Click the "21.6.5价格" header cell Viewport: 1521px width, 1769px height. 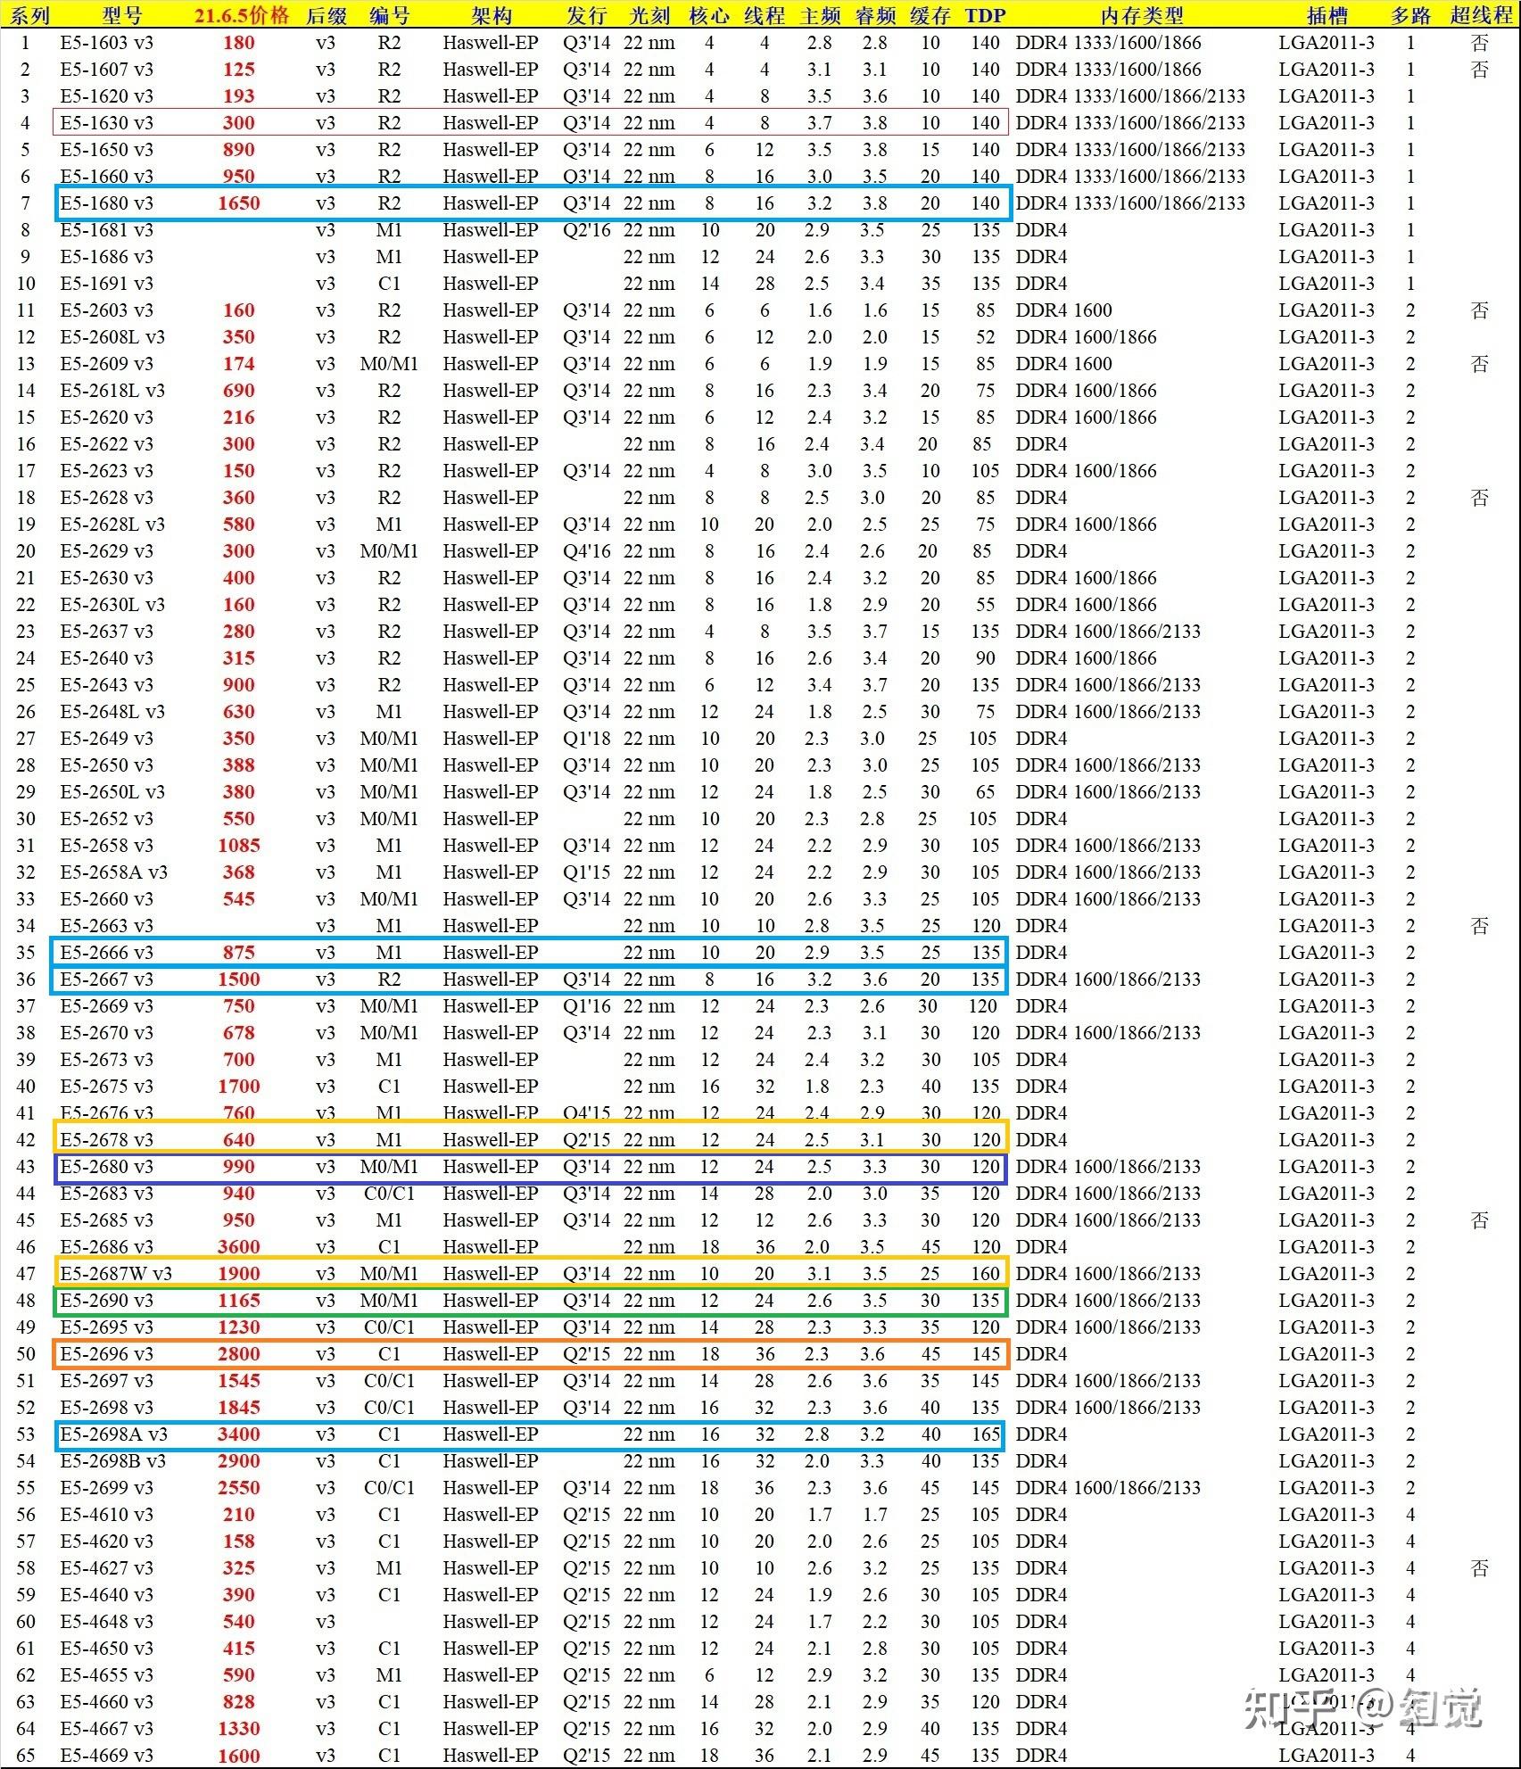(x=242, y=15)
